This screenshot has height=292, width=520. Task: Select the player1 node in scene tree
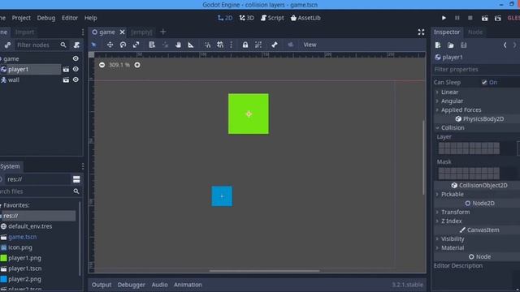click(x=18, y=69)
